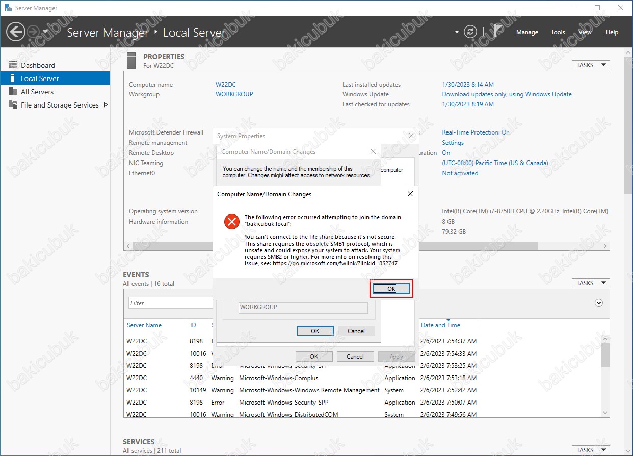This screenshot has height=456, width=633.
Task: Click the forward arrow in Server Manager header
Action: pyautogui.click(x=33, y=32)
